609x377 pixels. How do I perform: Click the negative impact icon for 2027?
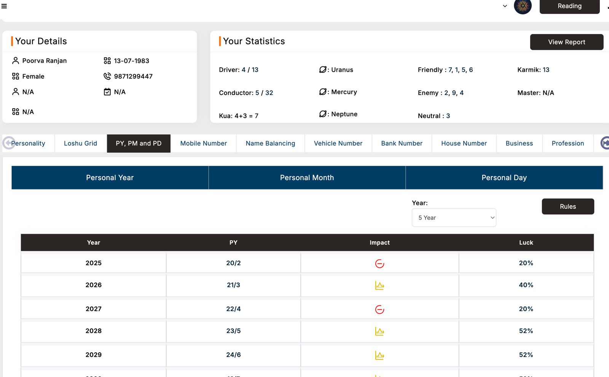point(379,309)
